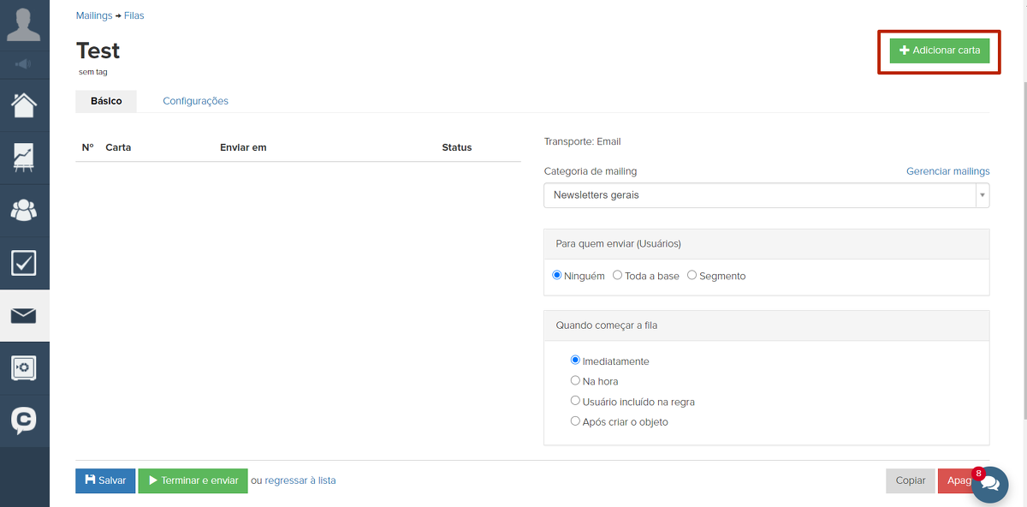This screenshot has height=507, width=1027.
Task: Open the chat bubble C icon
Action: [24, 421]
